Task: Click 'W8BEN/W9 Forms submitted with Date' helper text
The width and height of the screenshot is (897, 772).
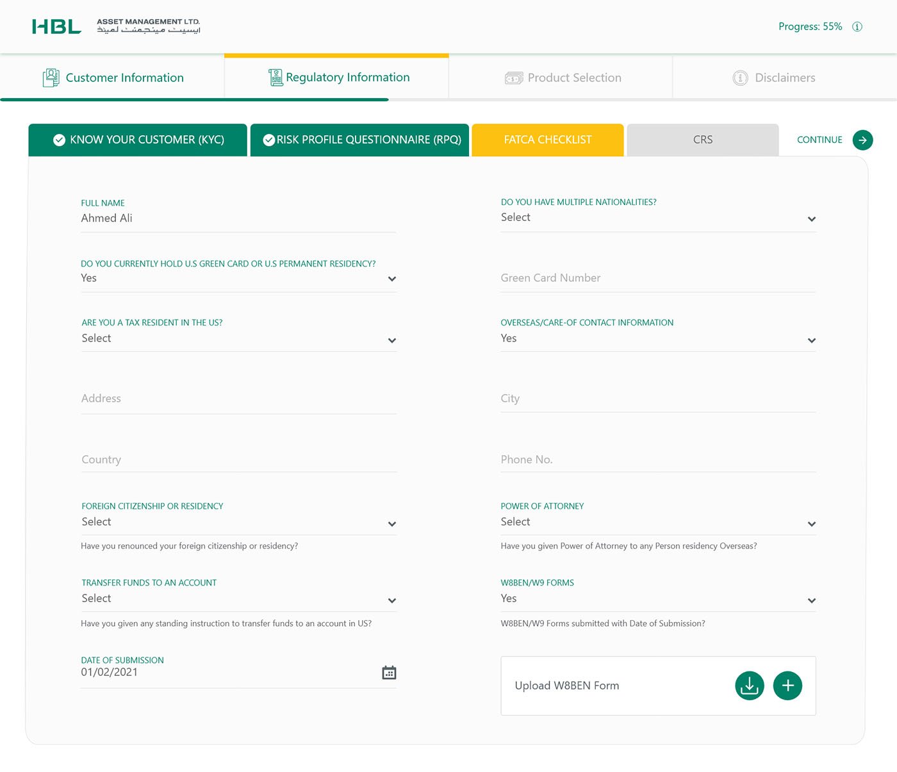Action: [x=603, y=623]
